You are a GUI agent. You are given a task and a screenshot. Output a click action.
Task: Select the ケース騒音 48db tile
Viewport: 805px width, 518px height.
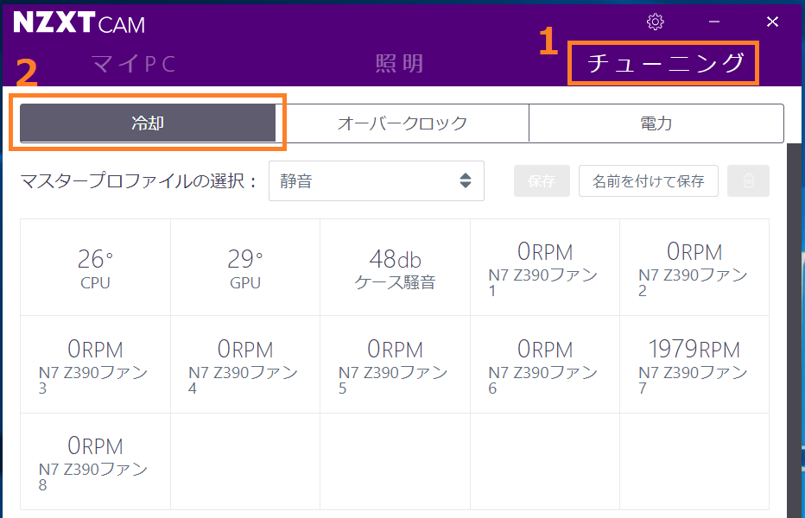(x=396, y=268)
